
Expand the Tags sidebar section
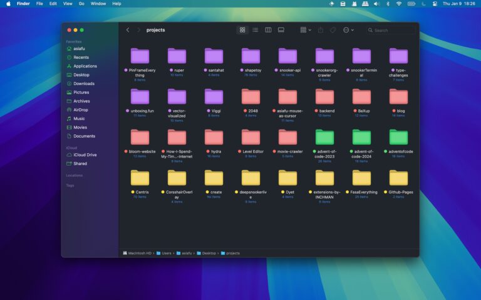coord(70,186)
